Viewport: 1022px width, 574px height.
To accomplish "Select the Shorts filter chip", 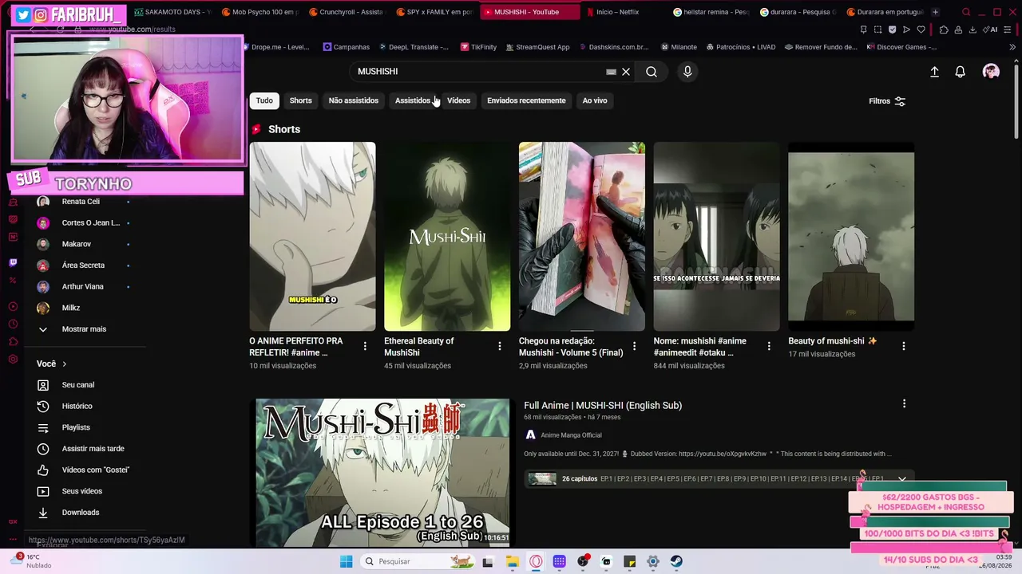I will pyautogui.click(x=300, y=100).
